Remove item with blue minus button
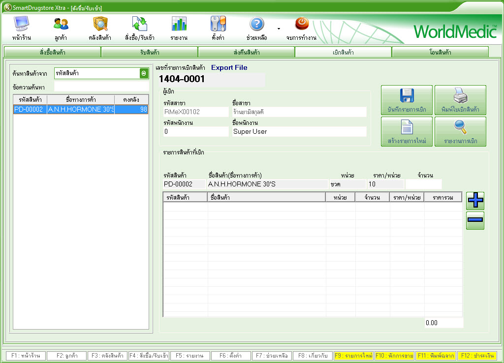The width and height of the screenshot is (504, 363). (x=475, y=220)
